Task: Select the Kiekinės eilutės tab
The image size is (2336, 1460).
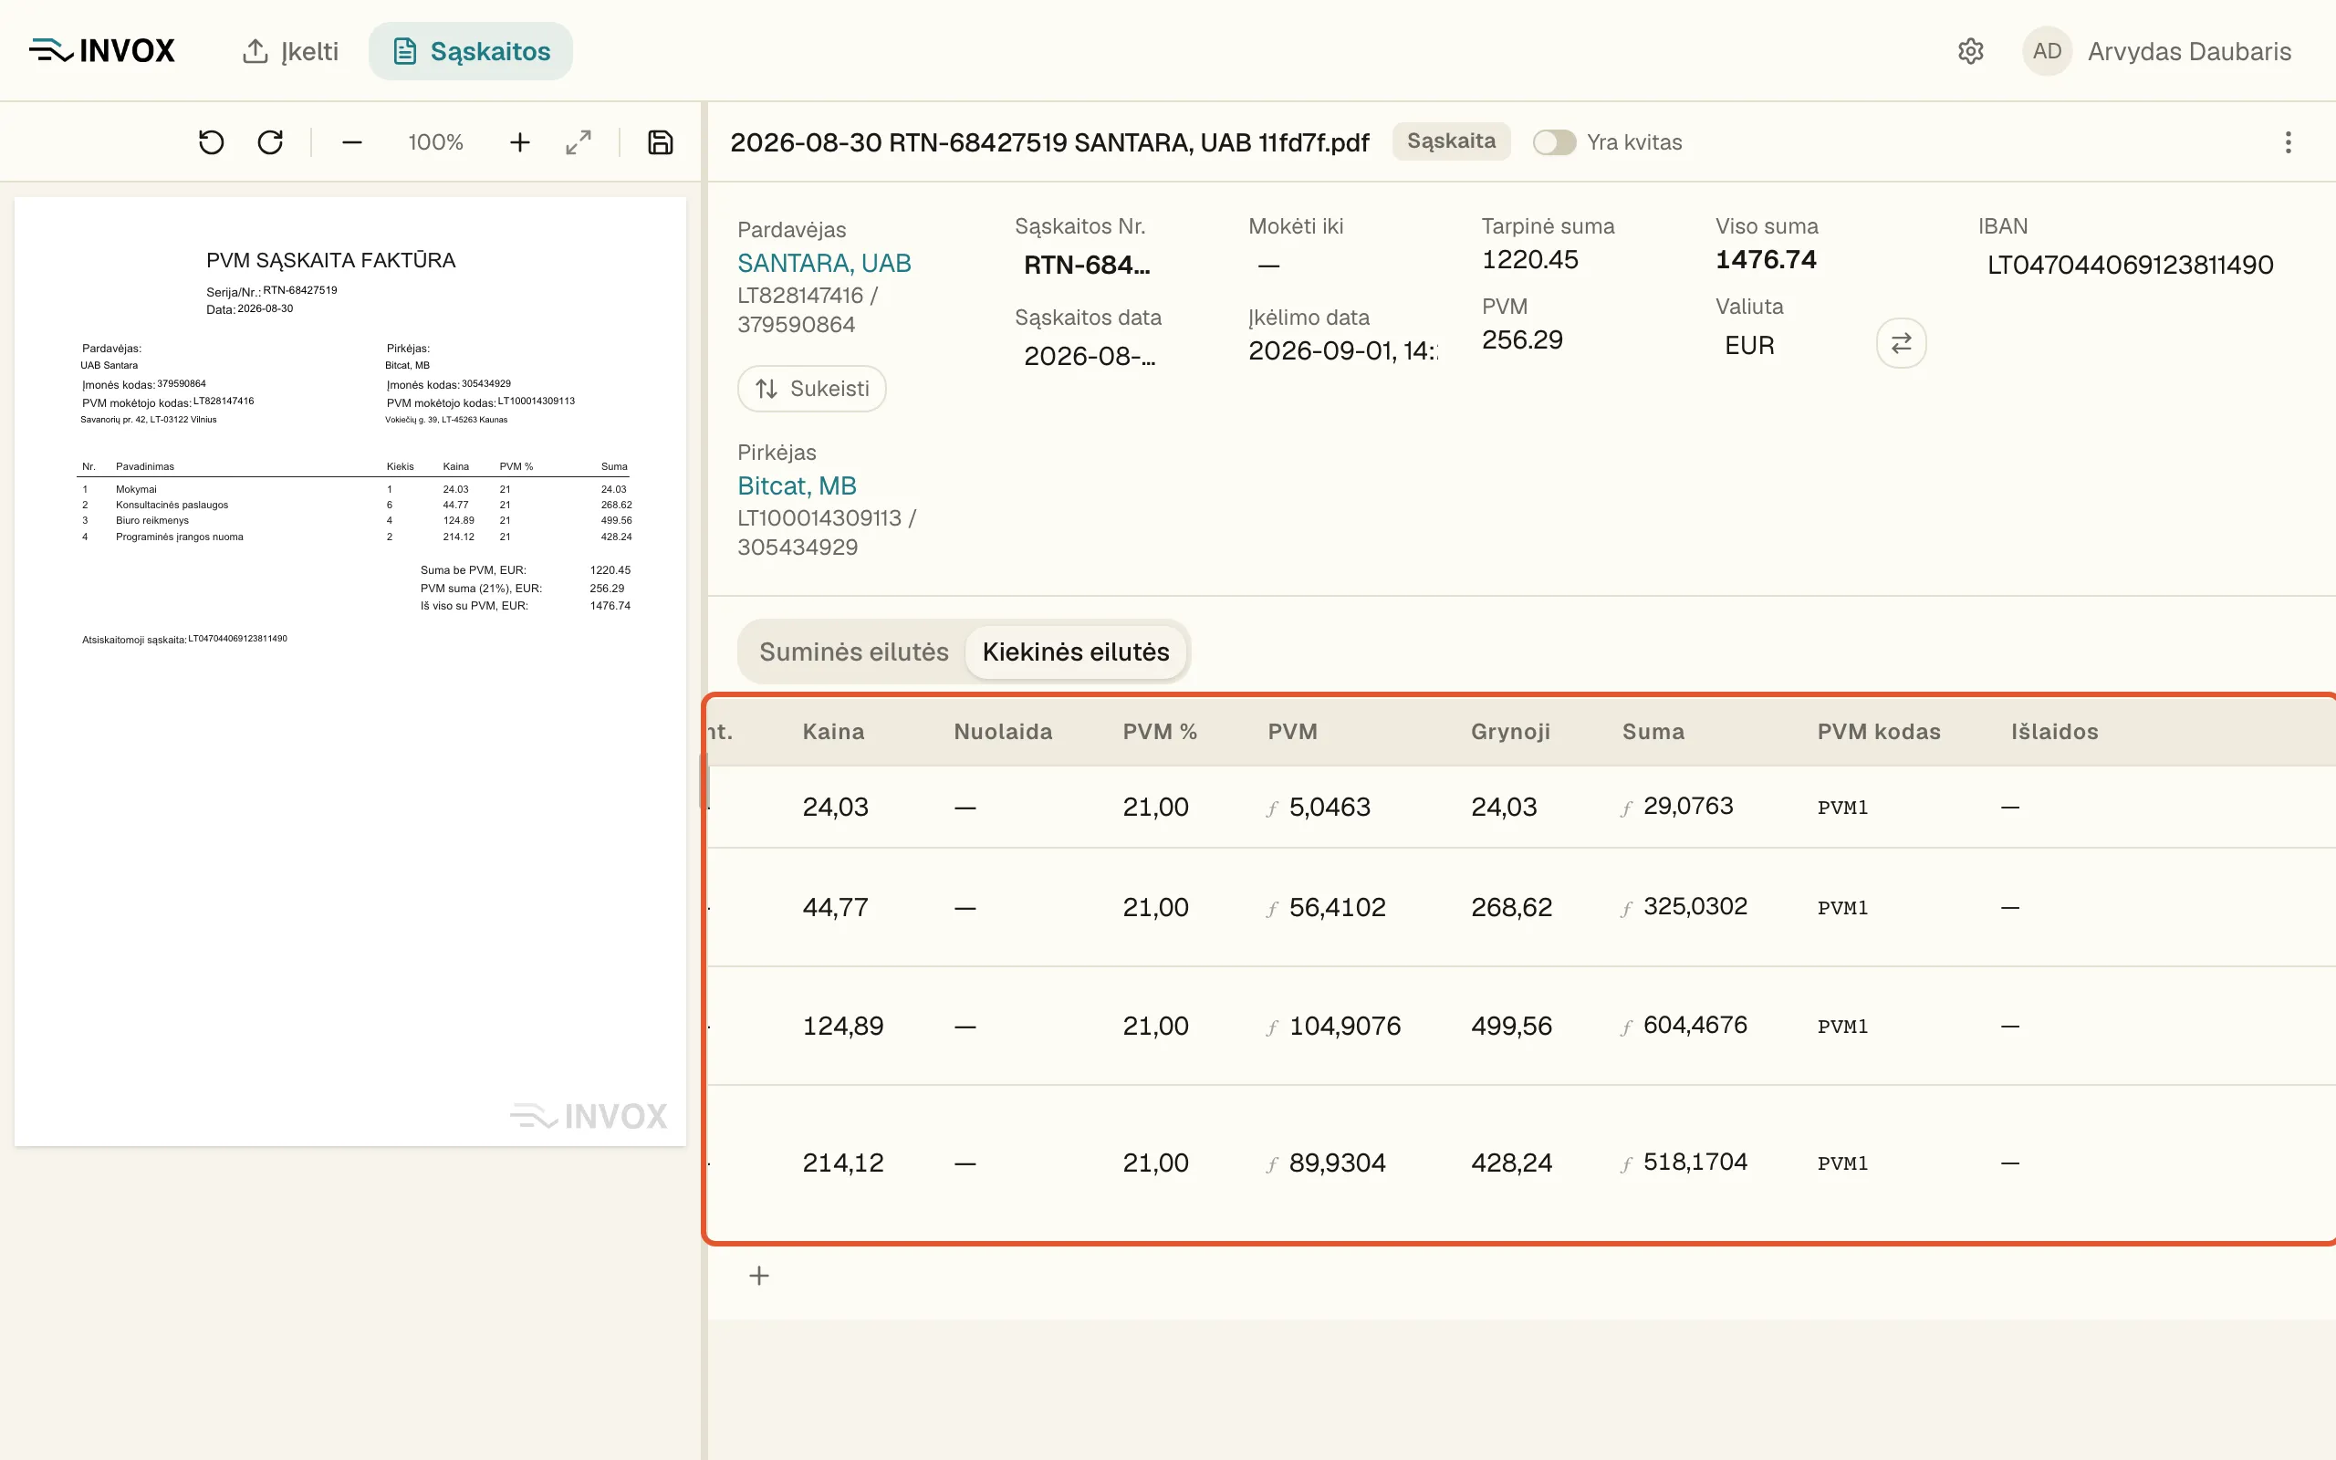Action: point(1075,652)
